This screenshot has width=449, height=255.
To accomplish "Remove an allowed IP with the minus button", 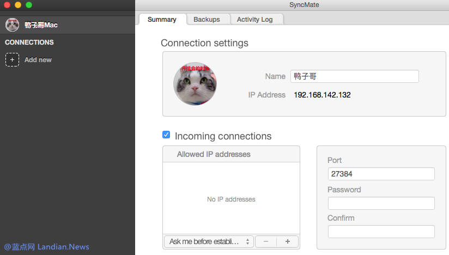I will 265,241.
